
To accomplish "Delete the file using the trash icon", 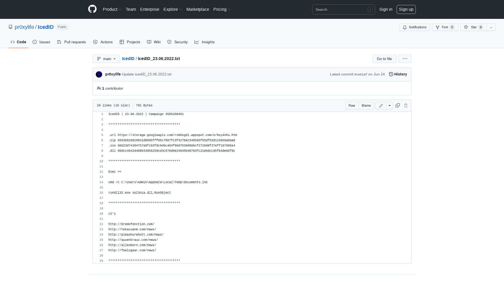I will pos(406,105).
